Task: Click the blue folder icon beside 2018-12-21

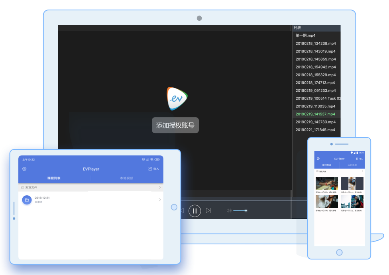Action: click(27, 200)
